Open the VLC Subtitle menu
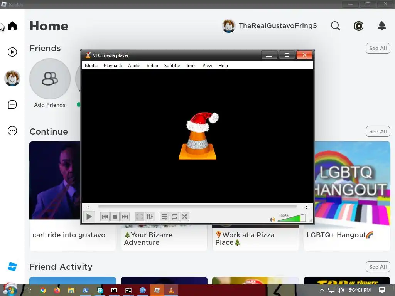The image size is (395, 296). click(x=172, y=66)
